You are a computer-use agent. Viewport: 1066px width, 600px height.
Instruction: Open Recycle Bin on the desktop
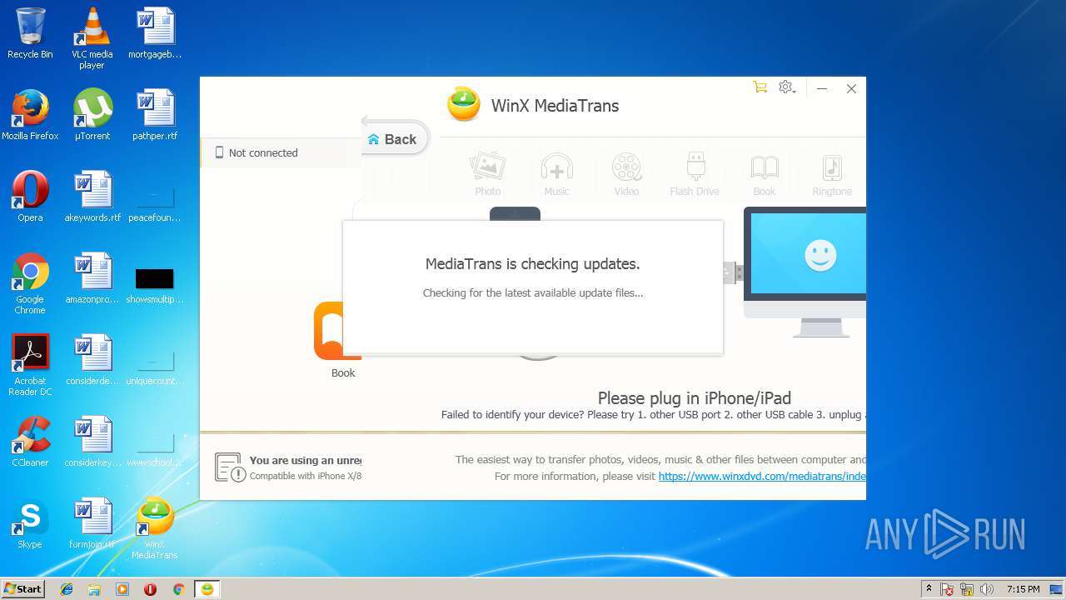point(30,34)
